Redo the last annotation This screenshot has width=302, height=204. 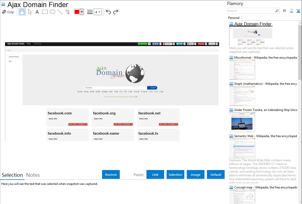coord(116,12)
